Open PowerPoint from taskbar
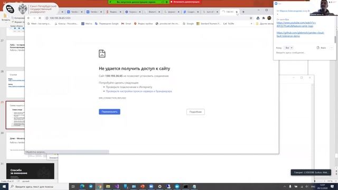Viewport: 338px width, 190px height. (x=143, y=186)
